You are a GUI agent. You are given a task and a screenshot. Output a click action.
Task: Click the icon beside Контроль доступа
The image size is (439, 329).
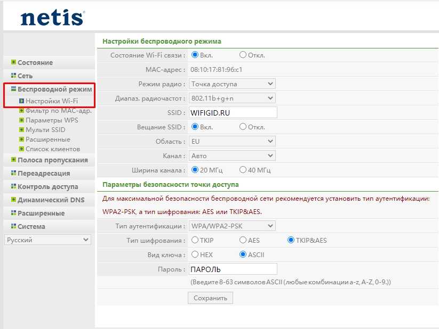coord(13,186)
